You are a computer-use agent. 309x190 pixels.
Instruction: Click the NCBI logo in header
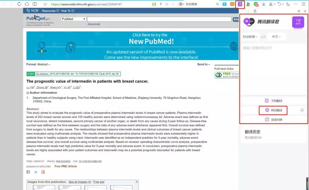click(33, 11)
